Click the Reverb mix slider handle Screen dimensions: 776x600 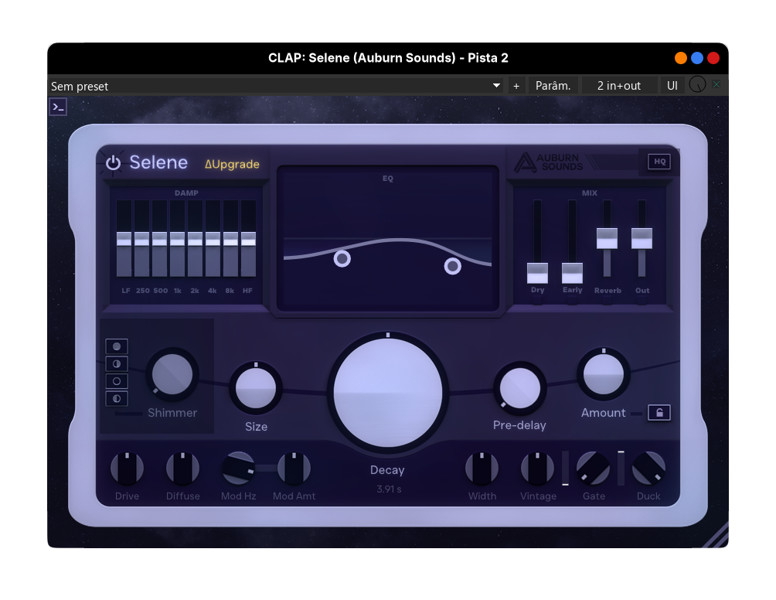coord(607,238)
